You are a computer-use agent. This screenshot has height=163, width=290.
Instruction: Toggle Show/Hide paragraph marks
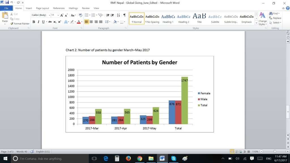(x=125, y=15)
